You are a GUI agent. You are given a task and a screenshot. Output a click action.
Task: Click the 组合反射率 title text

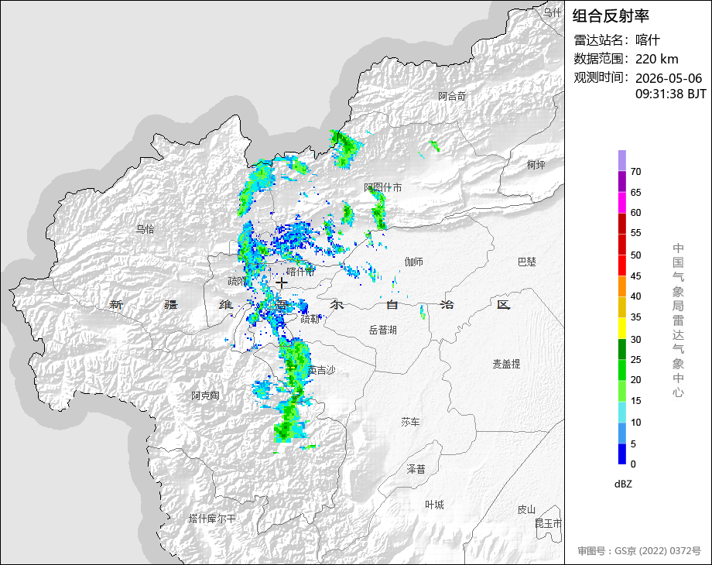pos(611,16)
